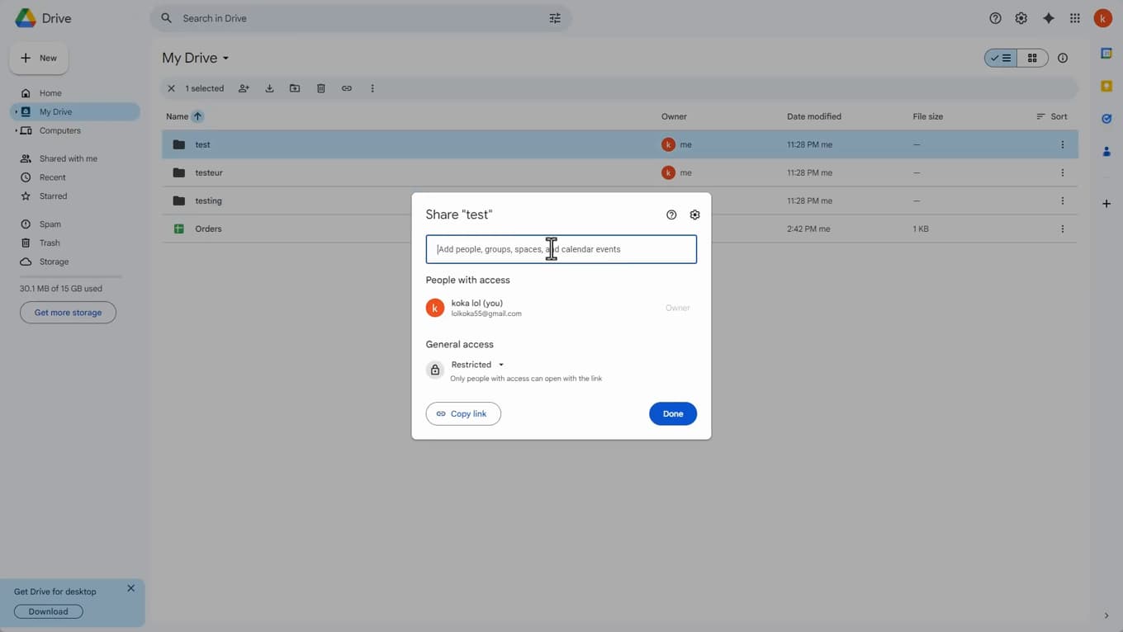Go to Home in sidebar
Screen dimensions: 1123x632
pyautogui.click(x=50, y=93)
